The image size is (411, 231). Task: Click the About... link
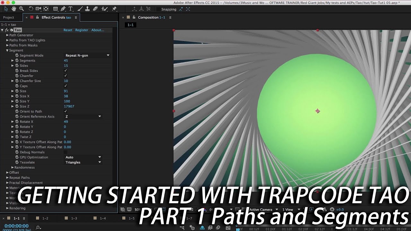coord(98,30)
